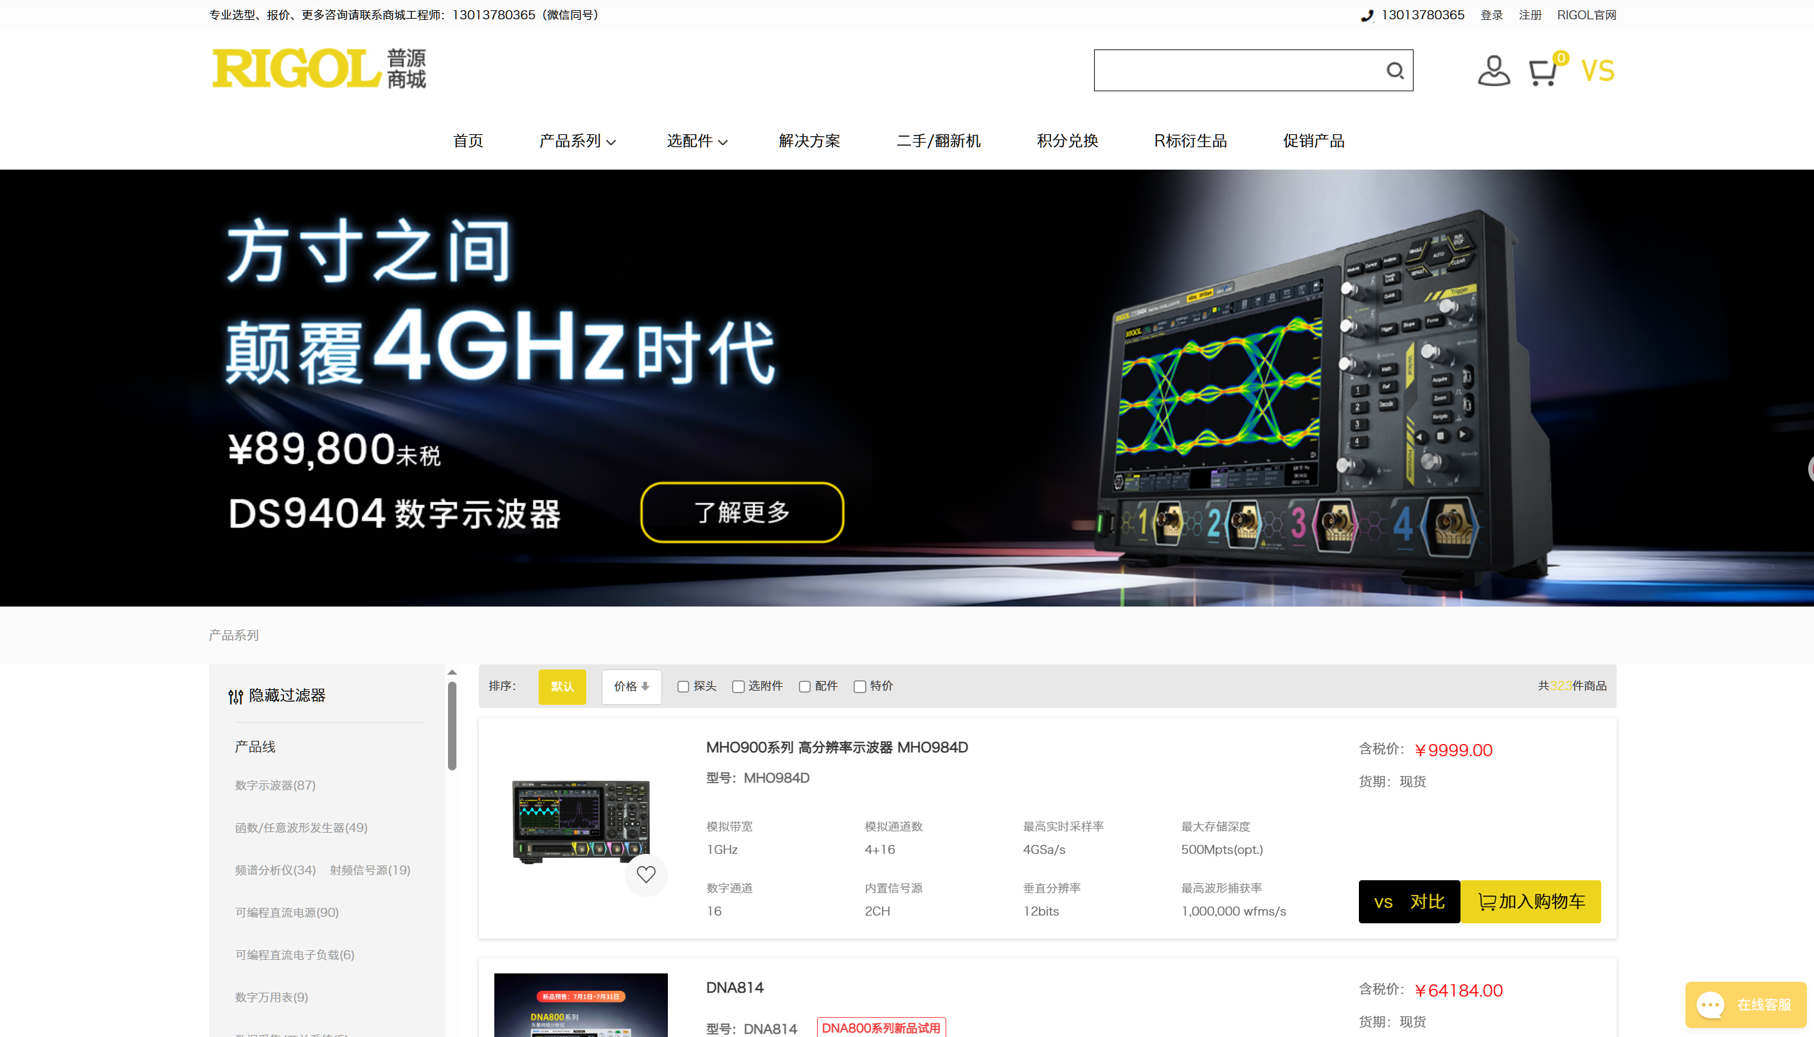Sort products by 价格
Viewport: 1814px width, 1037px height.
pos(631,687)
